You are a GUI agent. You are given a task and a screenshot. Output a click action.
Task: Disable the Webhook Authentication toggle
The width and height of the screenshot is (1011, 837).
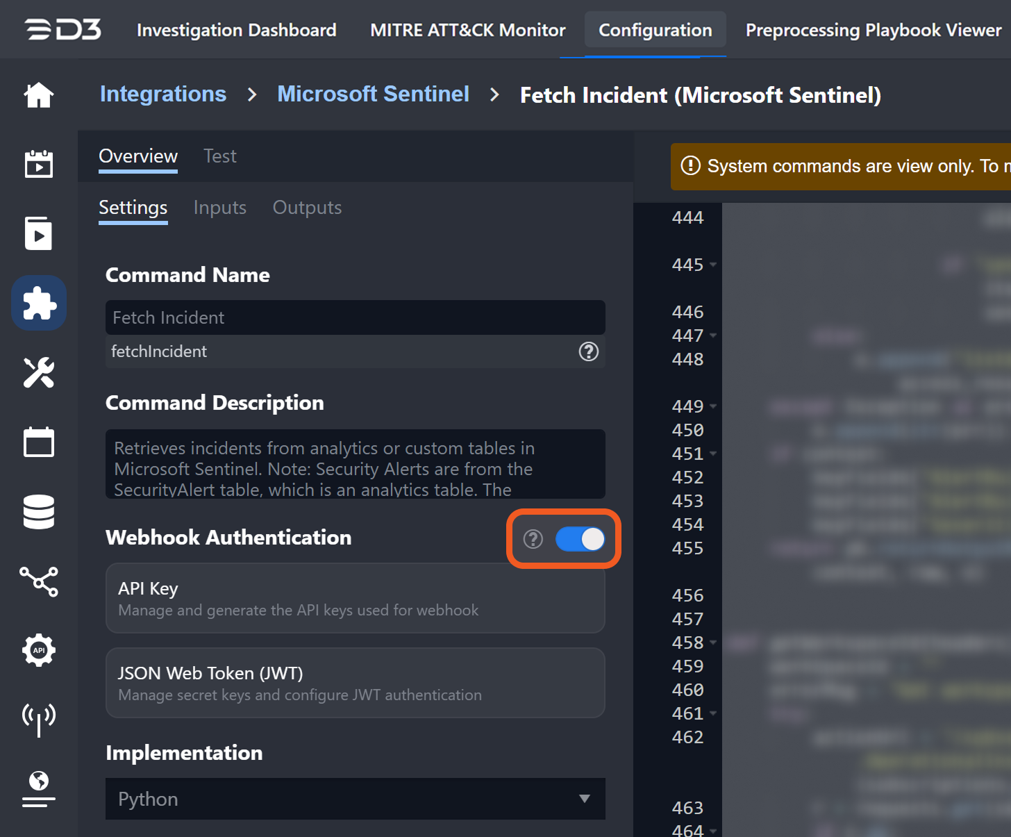[x=580, y=539]
